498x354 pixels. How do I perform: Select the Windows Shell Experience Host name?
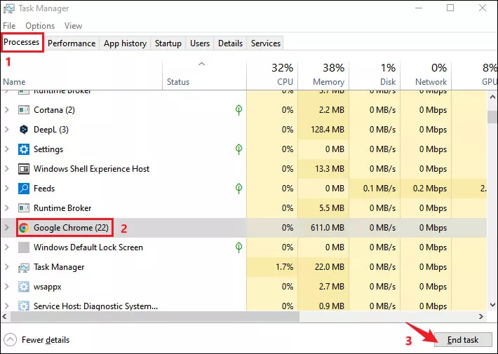tap(91, 169)
